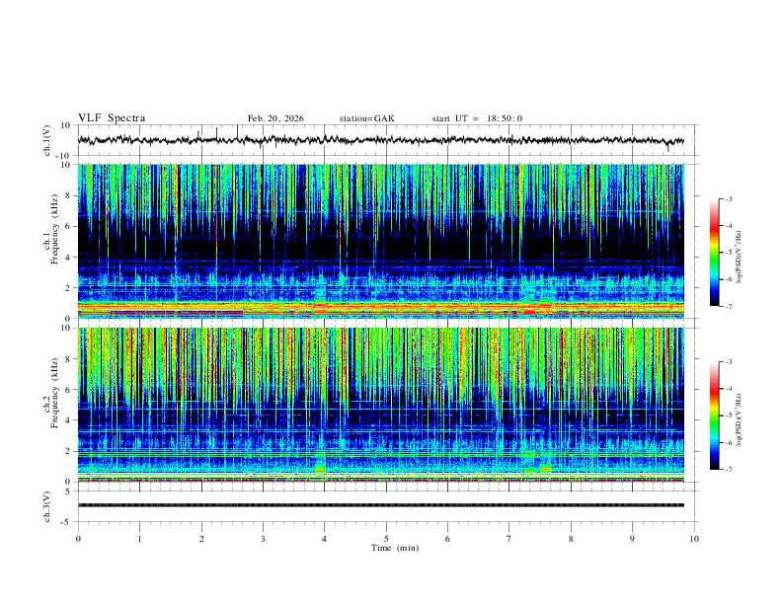Click the ch.1 spectrogram color scale bar
This screenshot has height=604, width=782.
tap(714, 252)
